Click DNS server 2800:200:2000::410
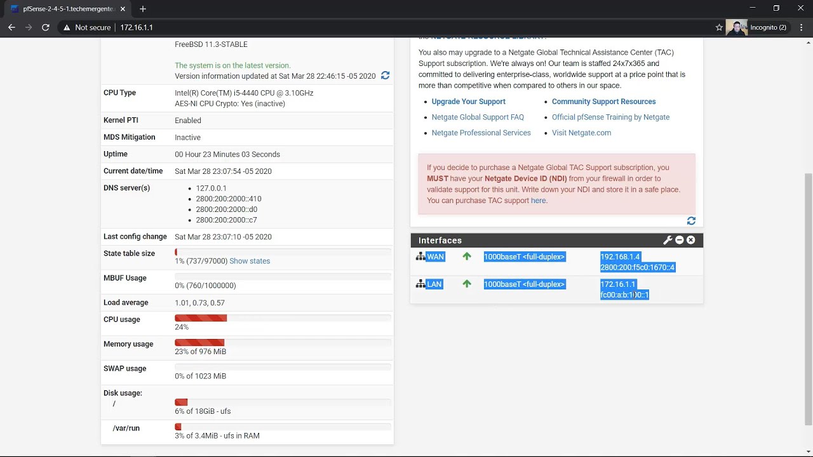The width and height of the screenshot is (813, 457). point(229,199)
